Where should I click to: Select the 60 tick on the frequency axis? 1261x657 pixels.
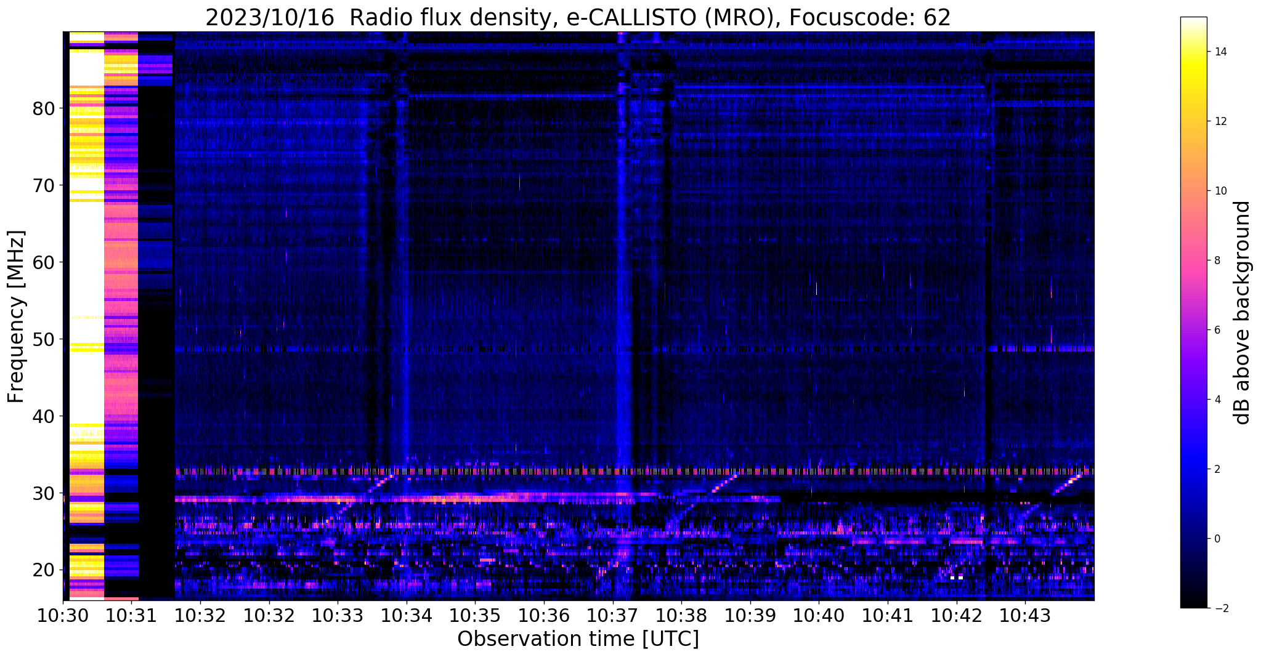tap(44, 262)
